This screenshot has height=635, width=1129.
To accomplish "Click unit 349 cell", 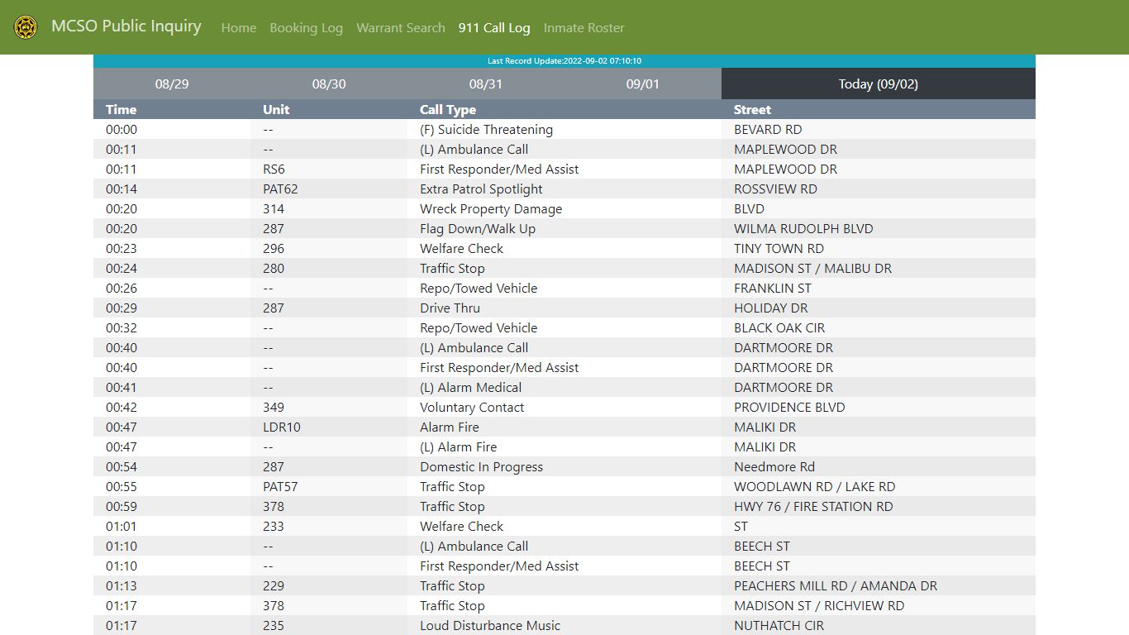I will [x=329, y=407].
